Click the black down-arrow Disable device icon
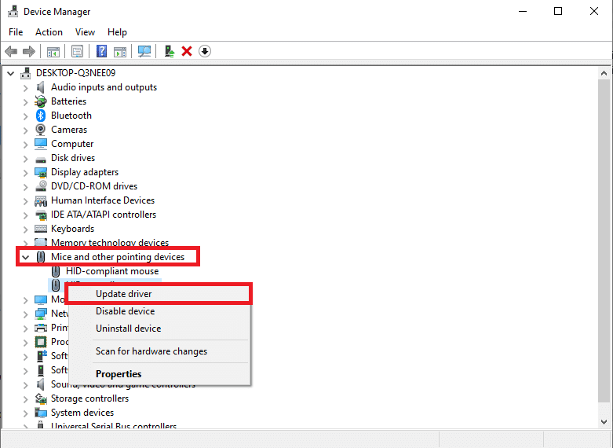613x448 pixels. tap(205, 51)
